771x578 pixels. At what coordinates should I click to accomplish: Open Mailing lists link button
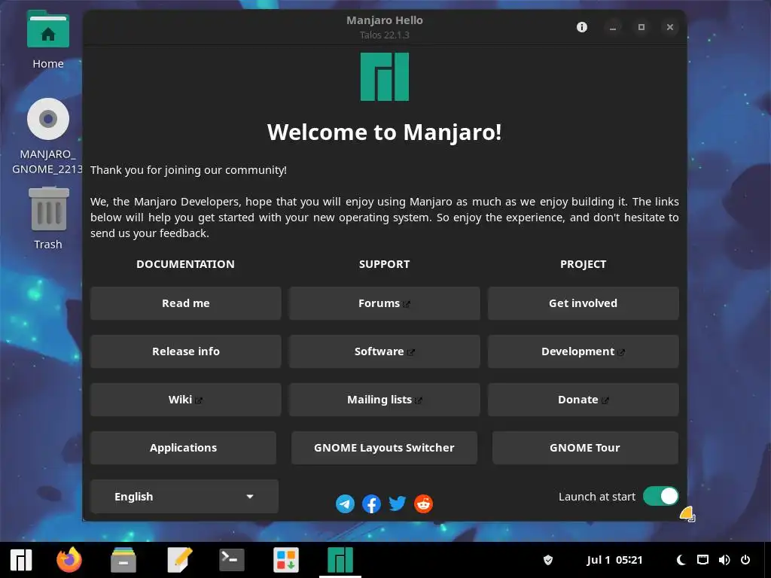[385, 400]
